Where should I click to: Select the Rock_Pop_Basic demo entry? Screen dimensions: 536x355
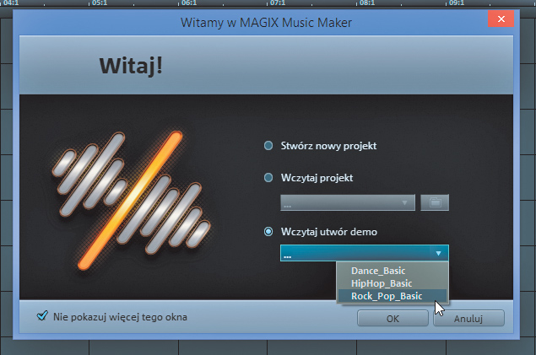pos(385,296)
